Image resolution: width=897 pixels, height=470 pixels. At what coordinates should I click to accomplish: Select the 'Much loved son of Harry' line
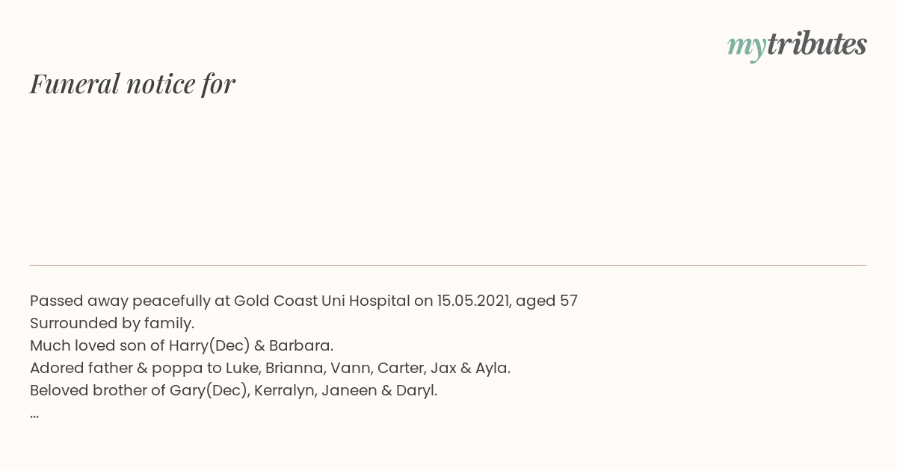pos(182,345)
